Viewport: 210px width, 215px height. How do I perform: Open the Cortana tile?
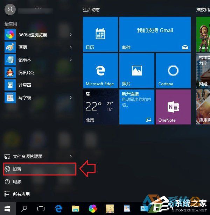point(173,71)
